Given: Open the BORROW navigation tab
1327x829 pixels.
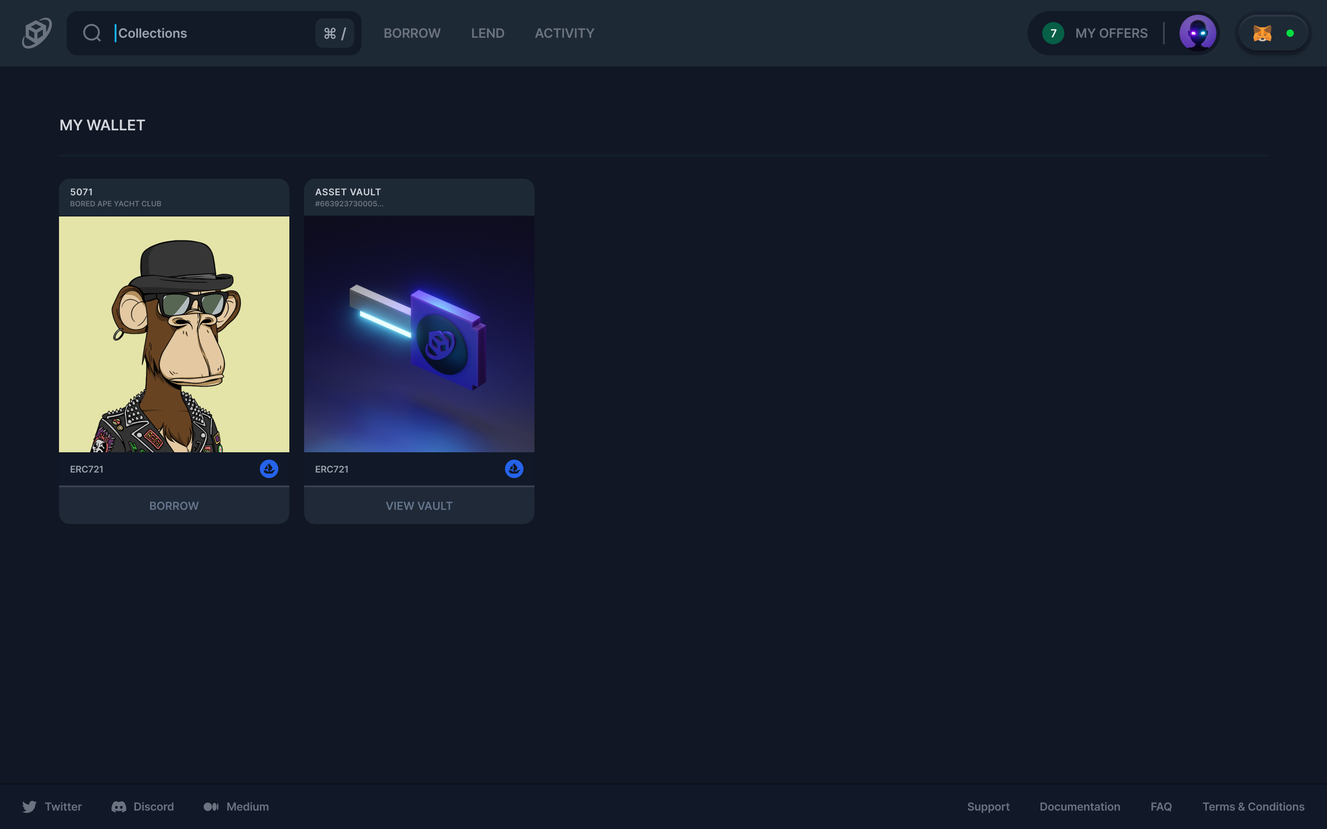Looking at the screenshot, I should click(412, 34).
